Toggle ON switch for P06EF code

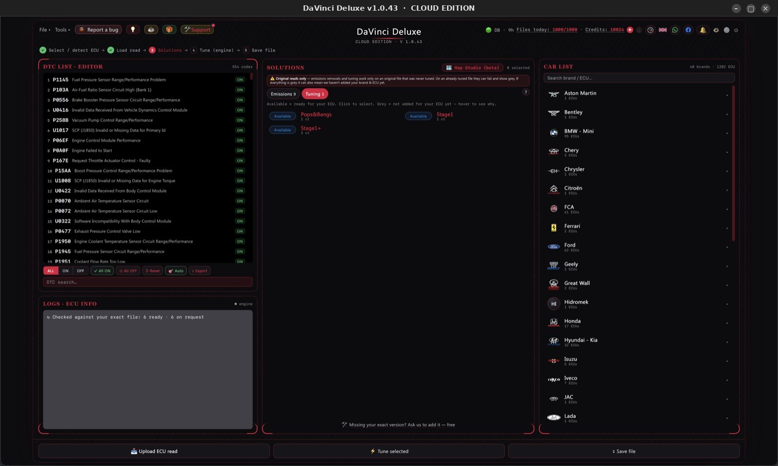click(x=240, y=140)
